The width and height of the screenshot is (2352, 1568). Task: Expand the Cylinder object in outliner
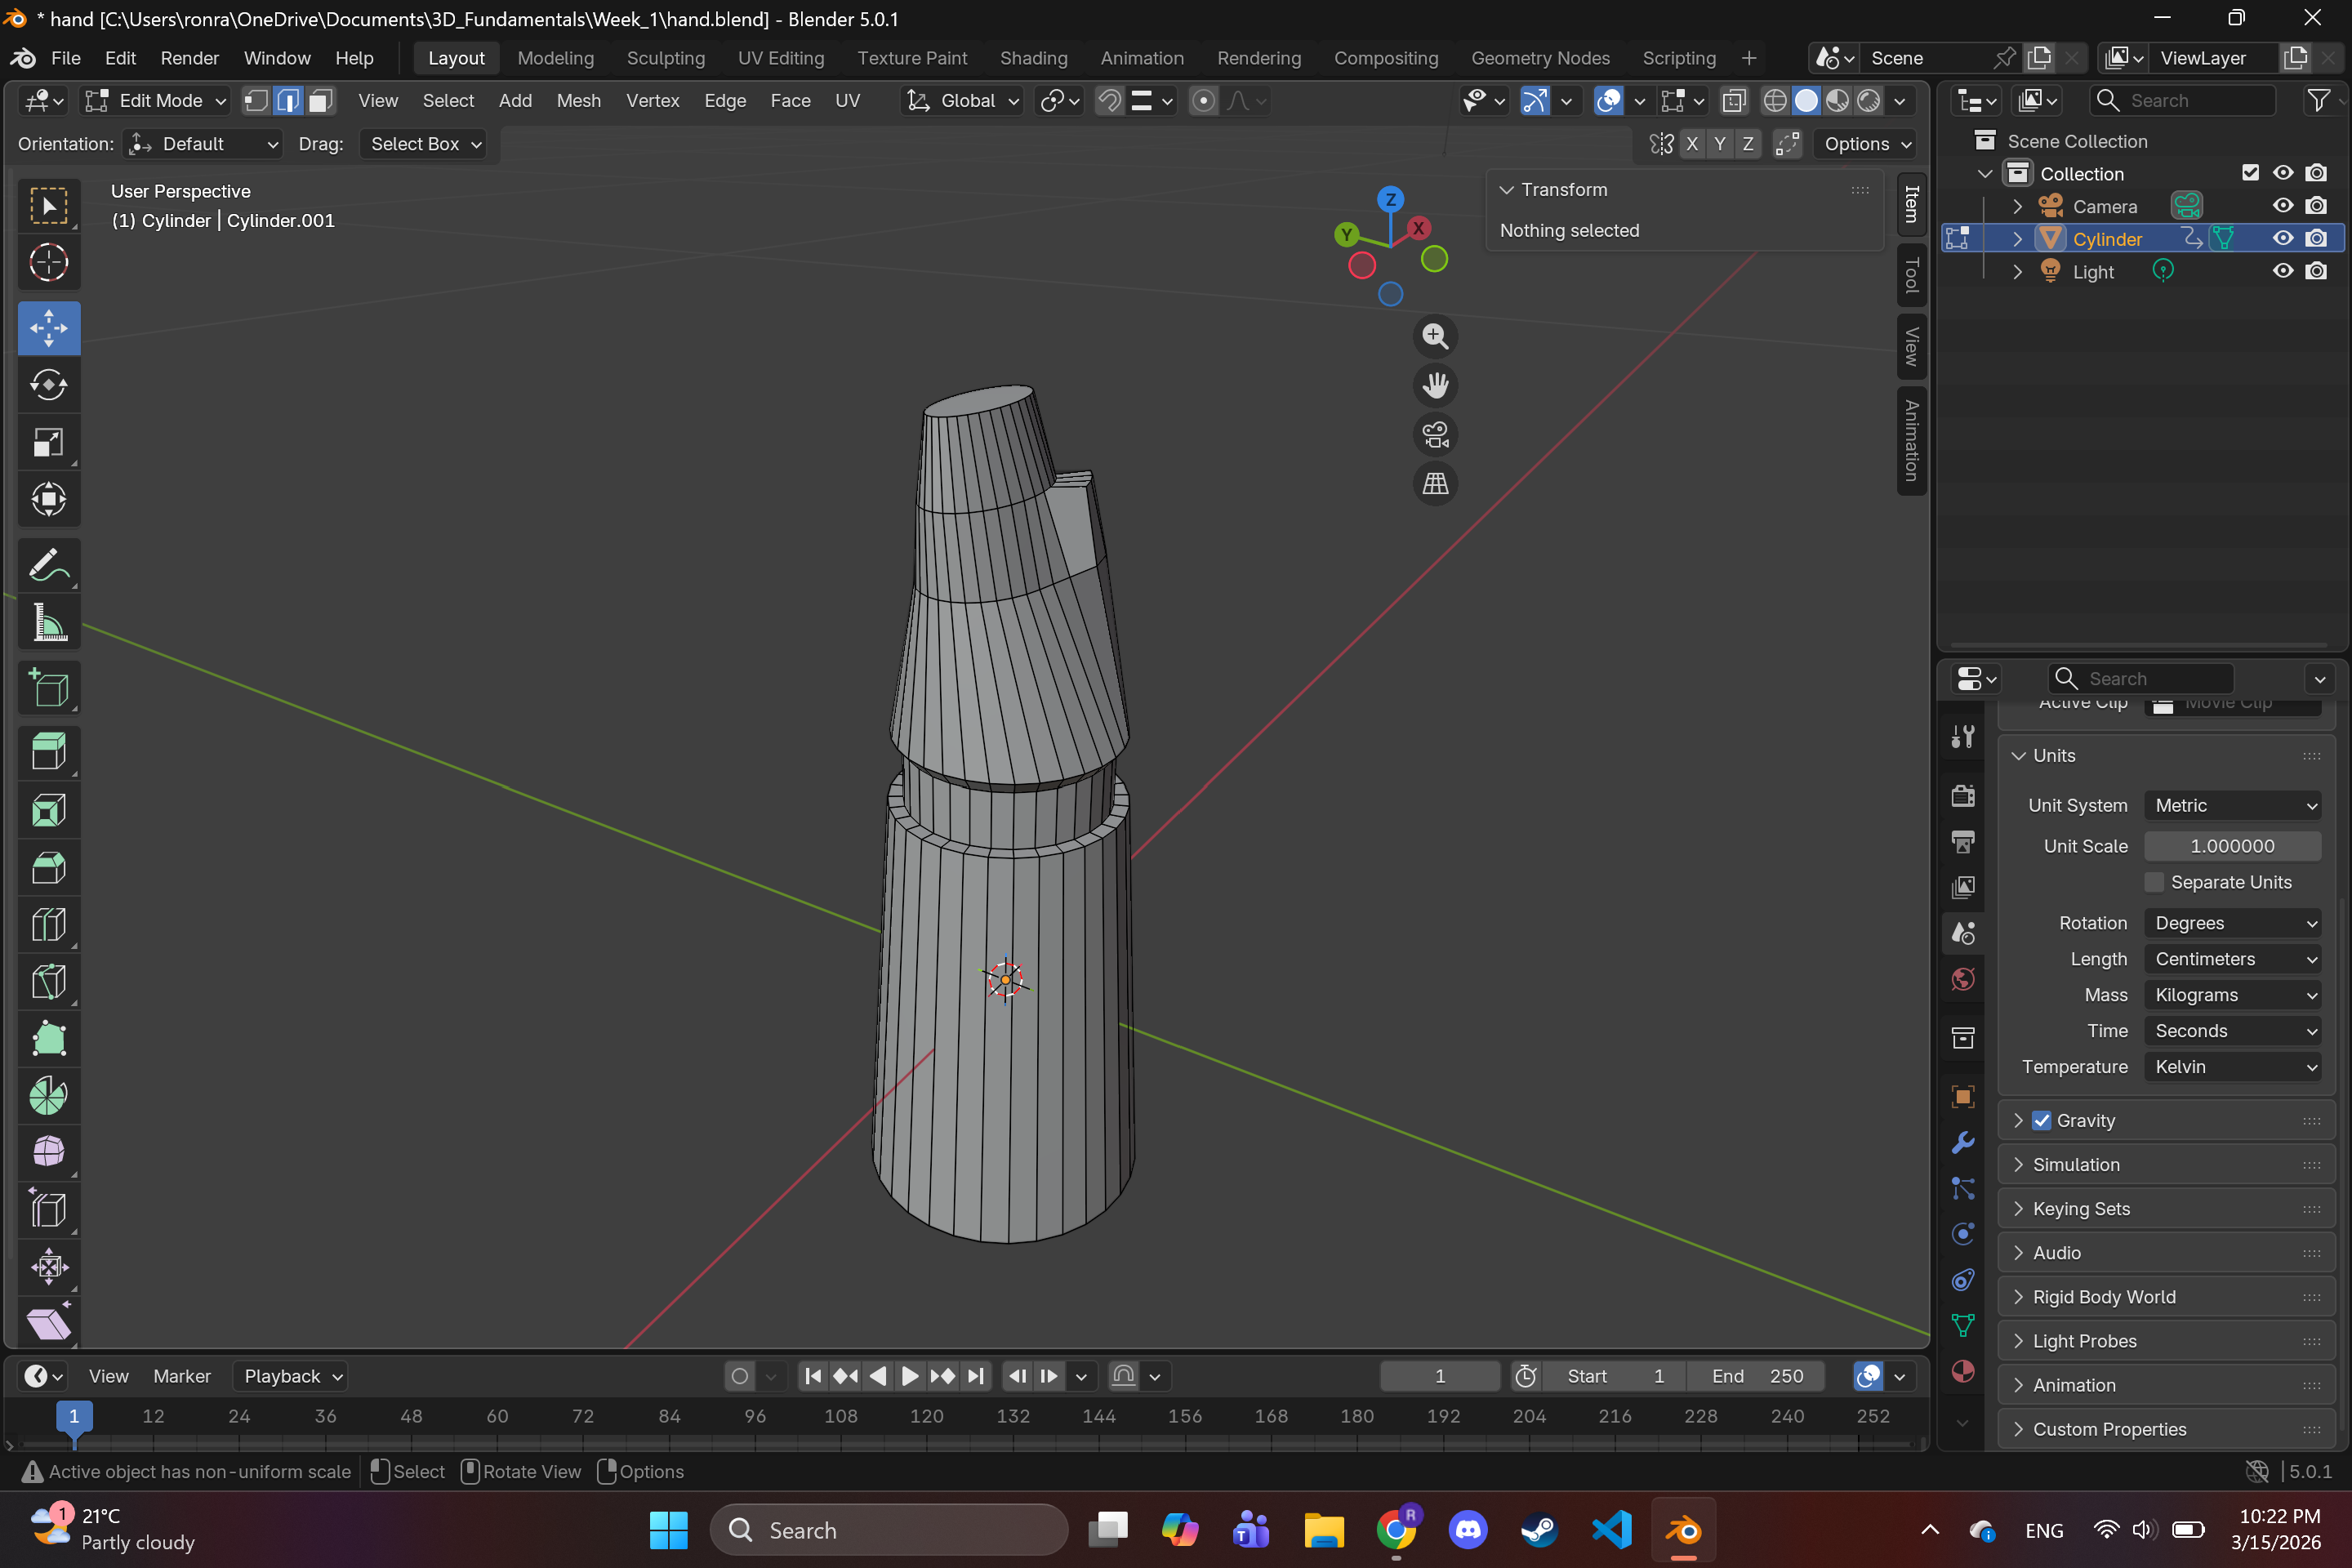tap(2017, 239)
